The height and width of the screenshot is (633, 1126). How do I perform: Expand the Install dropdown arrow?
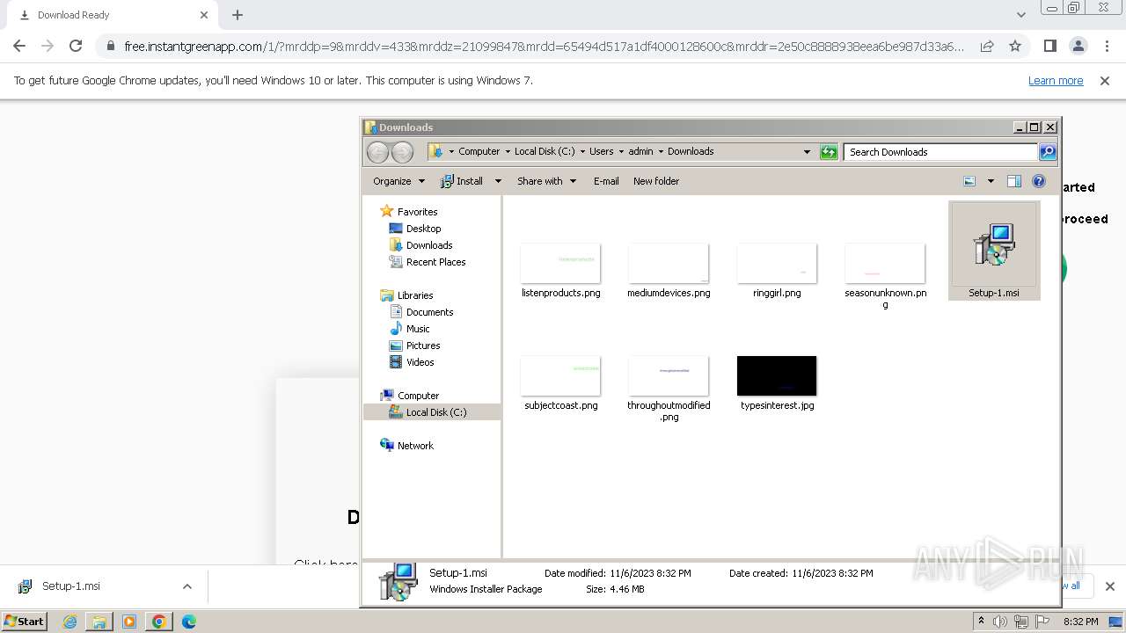point(497,181)
